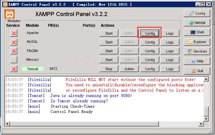Click Tomcat PID 9472
215x135 pixels.
(x=53, y=69)
